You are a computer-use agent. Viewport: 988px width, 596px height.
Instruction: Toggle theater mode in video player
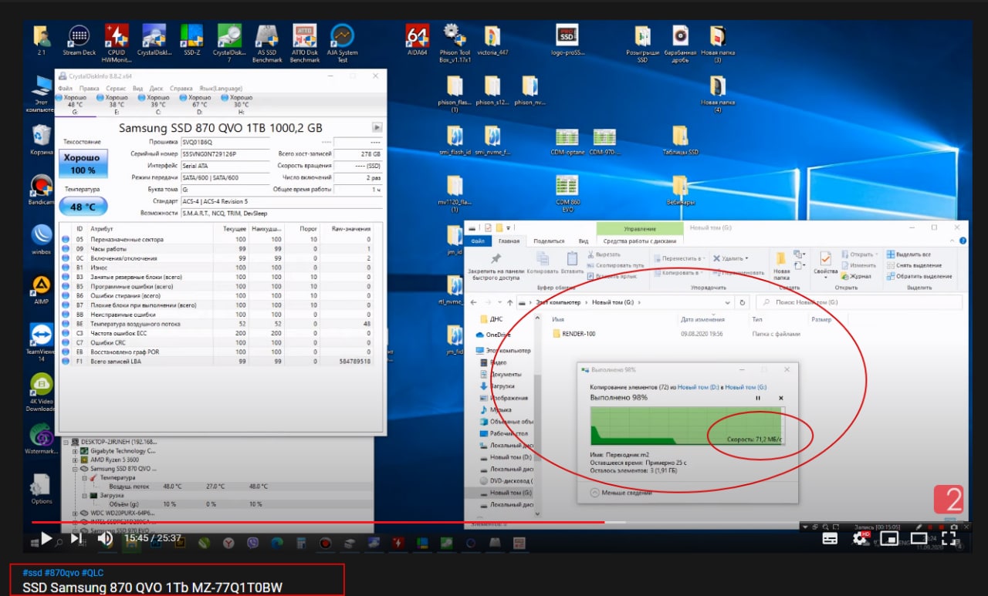click(919, 538)
